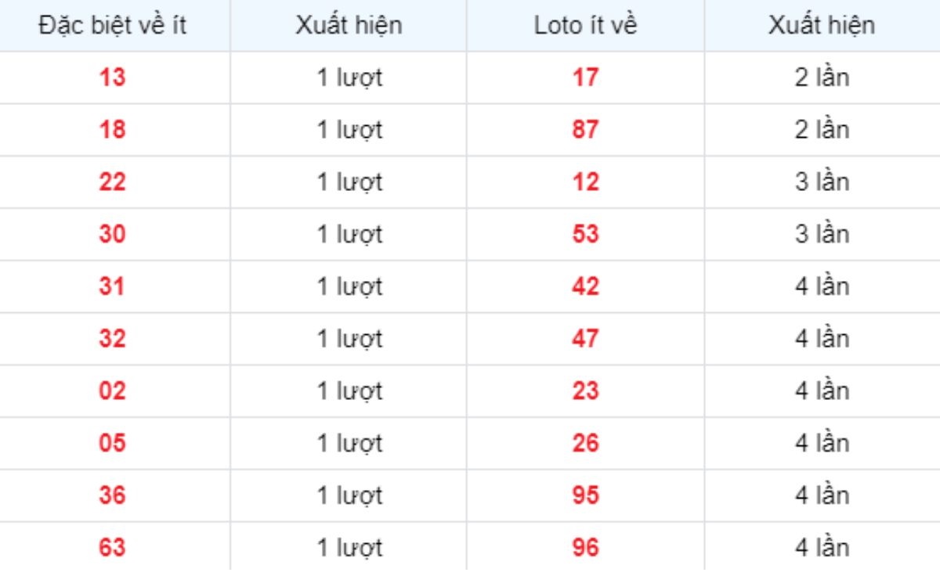Choose special number 30
Viewport: 940px width, 576px height.
(x=112, y=234)
